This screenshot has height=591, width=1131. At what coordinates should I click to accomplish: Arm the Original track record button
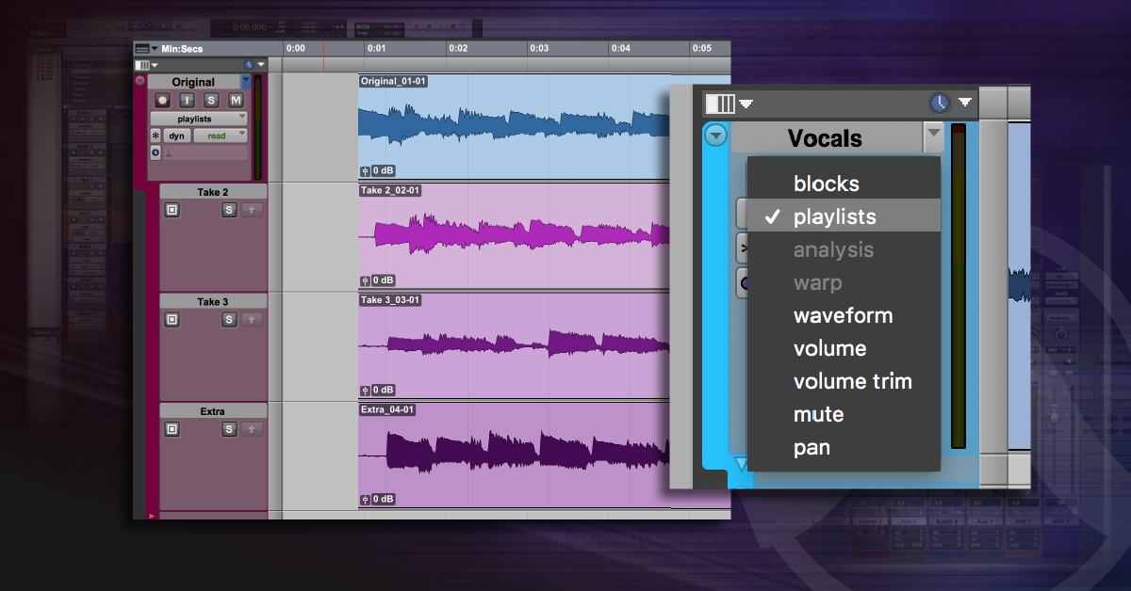[x=163, y=101]
